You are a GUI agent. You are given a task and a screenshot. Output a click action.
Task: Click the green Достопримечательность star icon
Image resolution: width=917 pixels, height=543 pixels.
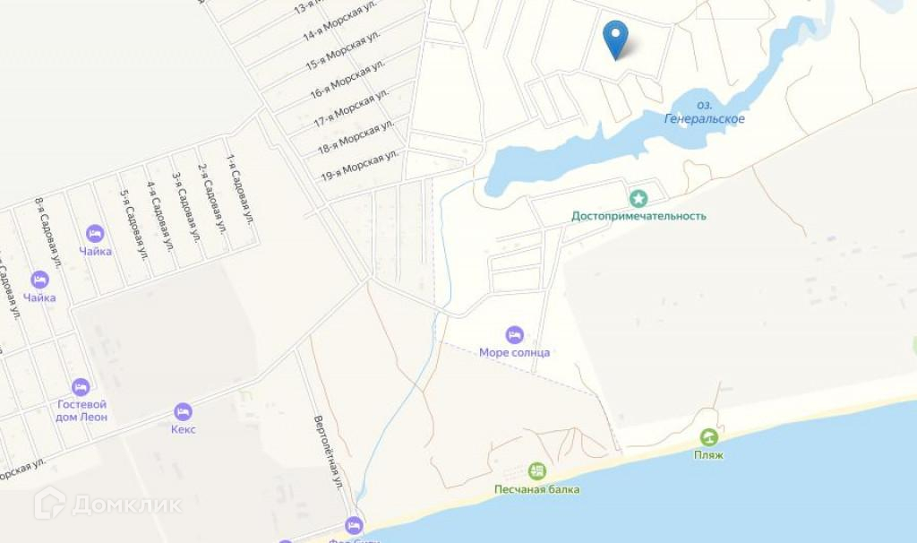(x=638, y=198)
